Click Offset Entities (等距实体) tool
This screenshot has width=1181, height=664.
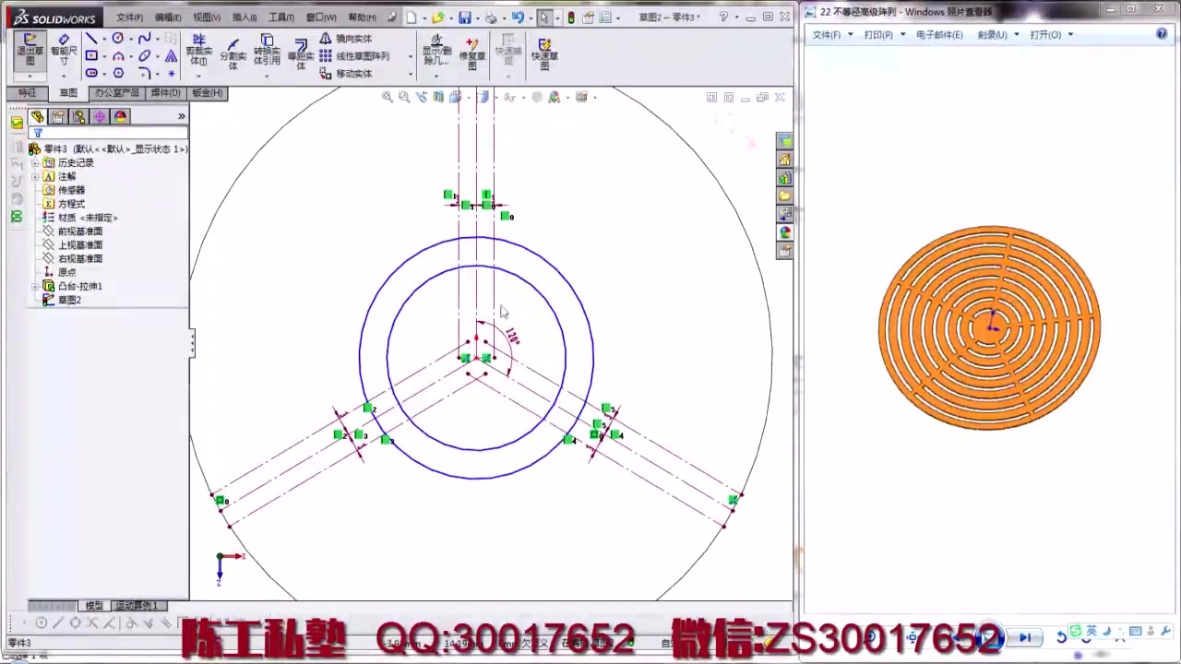click(301, 56)
